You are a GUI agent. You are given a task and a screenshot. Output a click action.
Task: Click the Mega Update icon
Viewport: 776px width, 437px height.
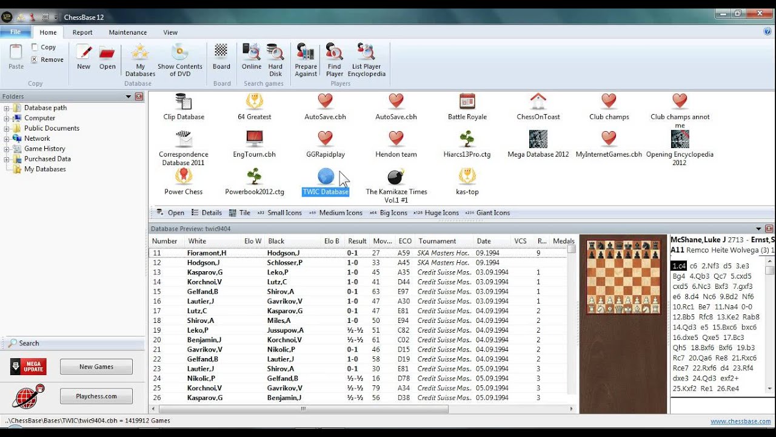coord(28,367)
